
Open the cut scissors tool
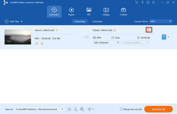click(x=42, y=43)
